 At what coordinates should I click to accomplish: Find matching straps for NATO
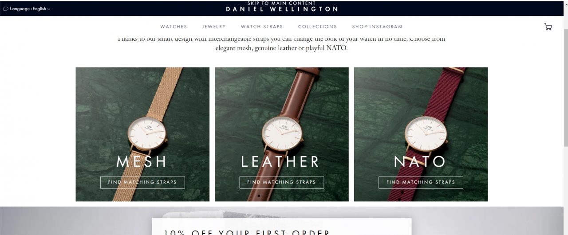[421, 182]
